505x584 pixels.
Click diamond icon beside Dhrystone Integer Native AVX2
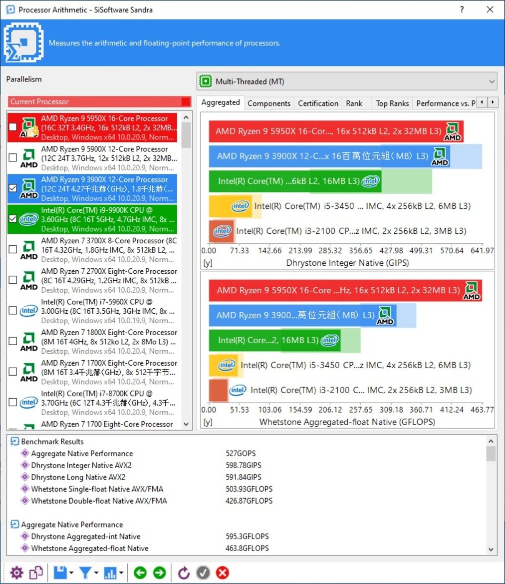click(x=25, y=465)
